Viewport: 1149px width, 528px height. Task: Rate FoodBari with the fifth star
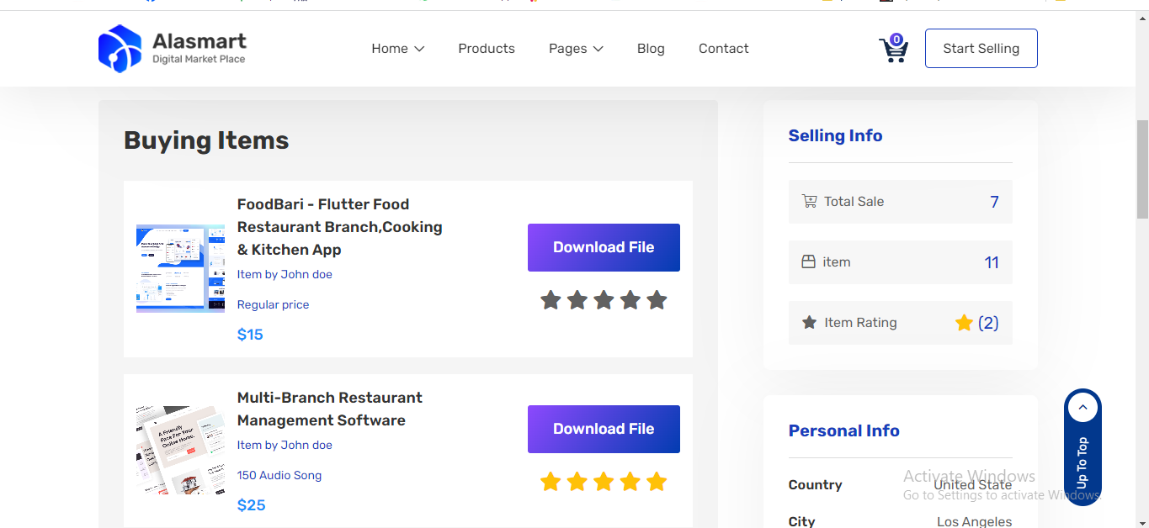657,300
